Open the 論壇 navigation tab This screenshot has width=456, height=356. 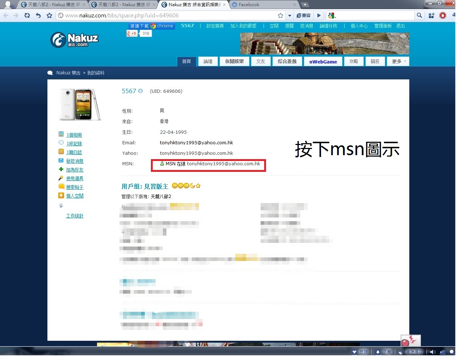(208, 62)
